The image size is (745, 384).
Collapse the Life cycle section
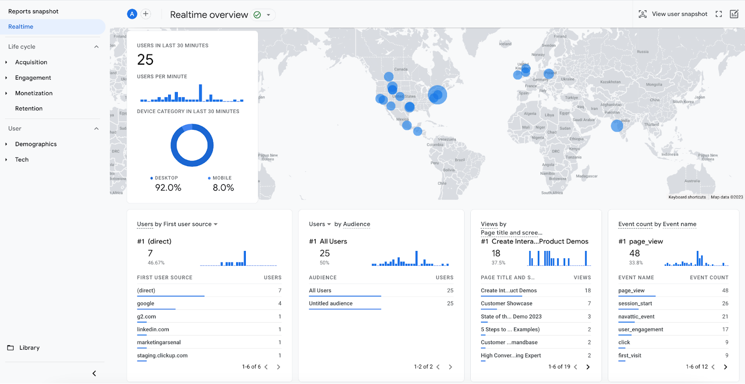pos(96,47)
